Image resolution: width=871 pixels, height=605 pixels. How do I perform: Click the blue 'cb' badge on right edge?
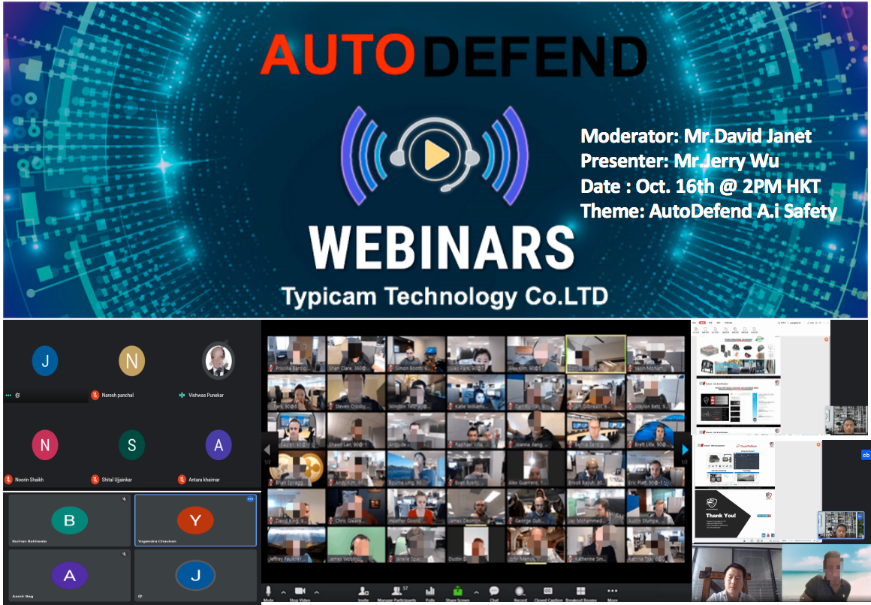(866, 455)
